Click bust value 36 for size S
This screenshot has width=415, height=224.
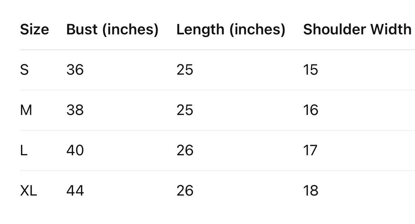pos(75,70)
